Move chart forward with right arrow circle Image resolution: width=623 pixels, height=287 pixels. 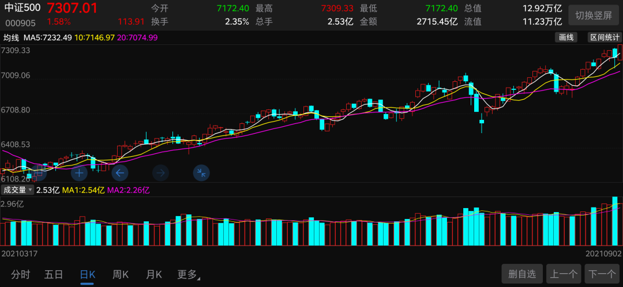click(161, 173)
